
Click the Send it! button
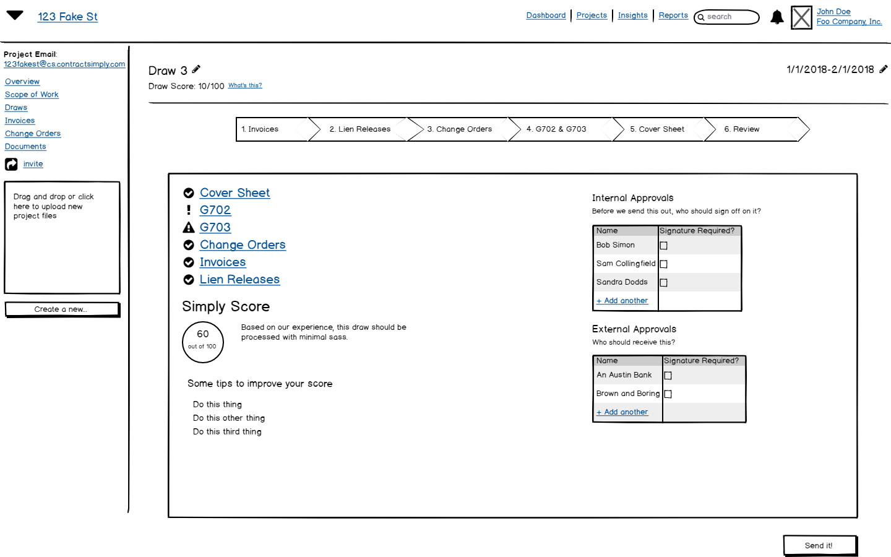(x=820, y=545)
